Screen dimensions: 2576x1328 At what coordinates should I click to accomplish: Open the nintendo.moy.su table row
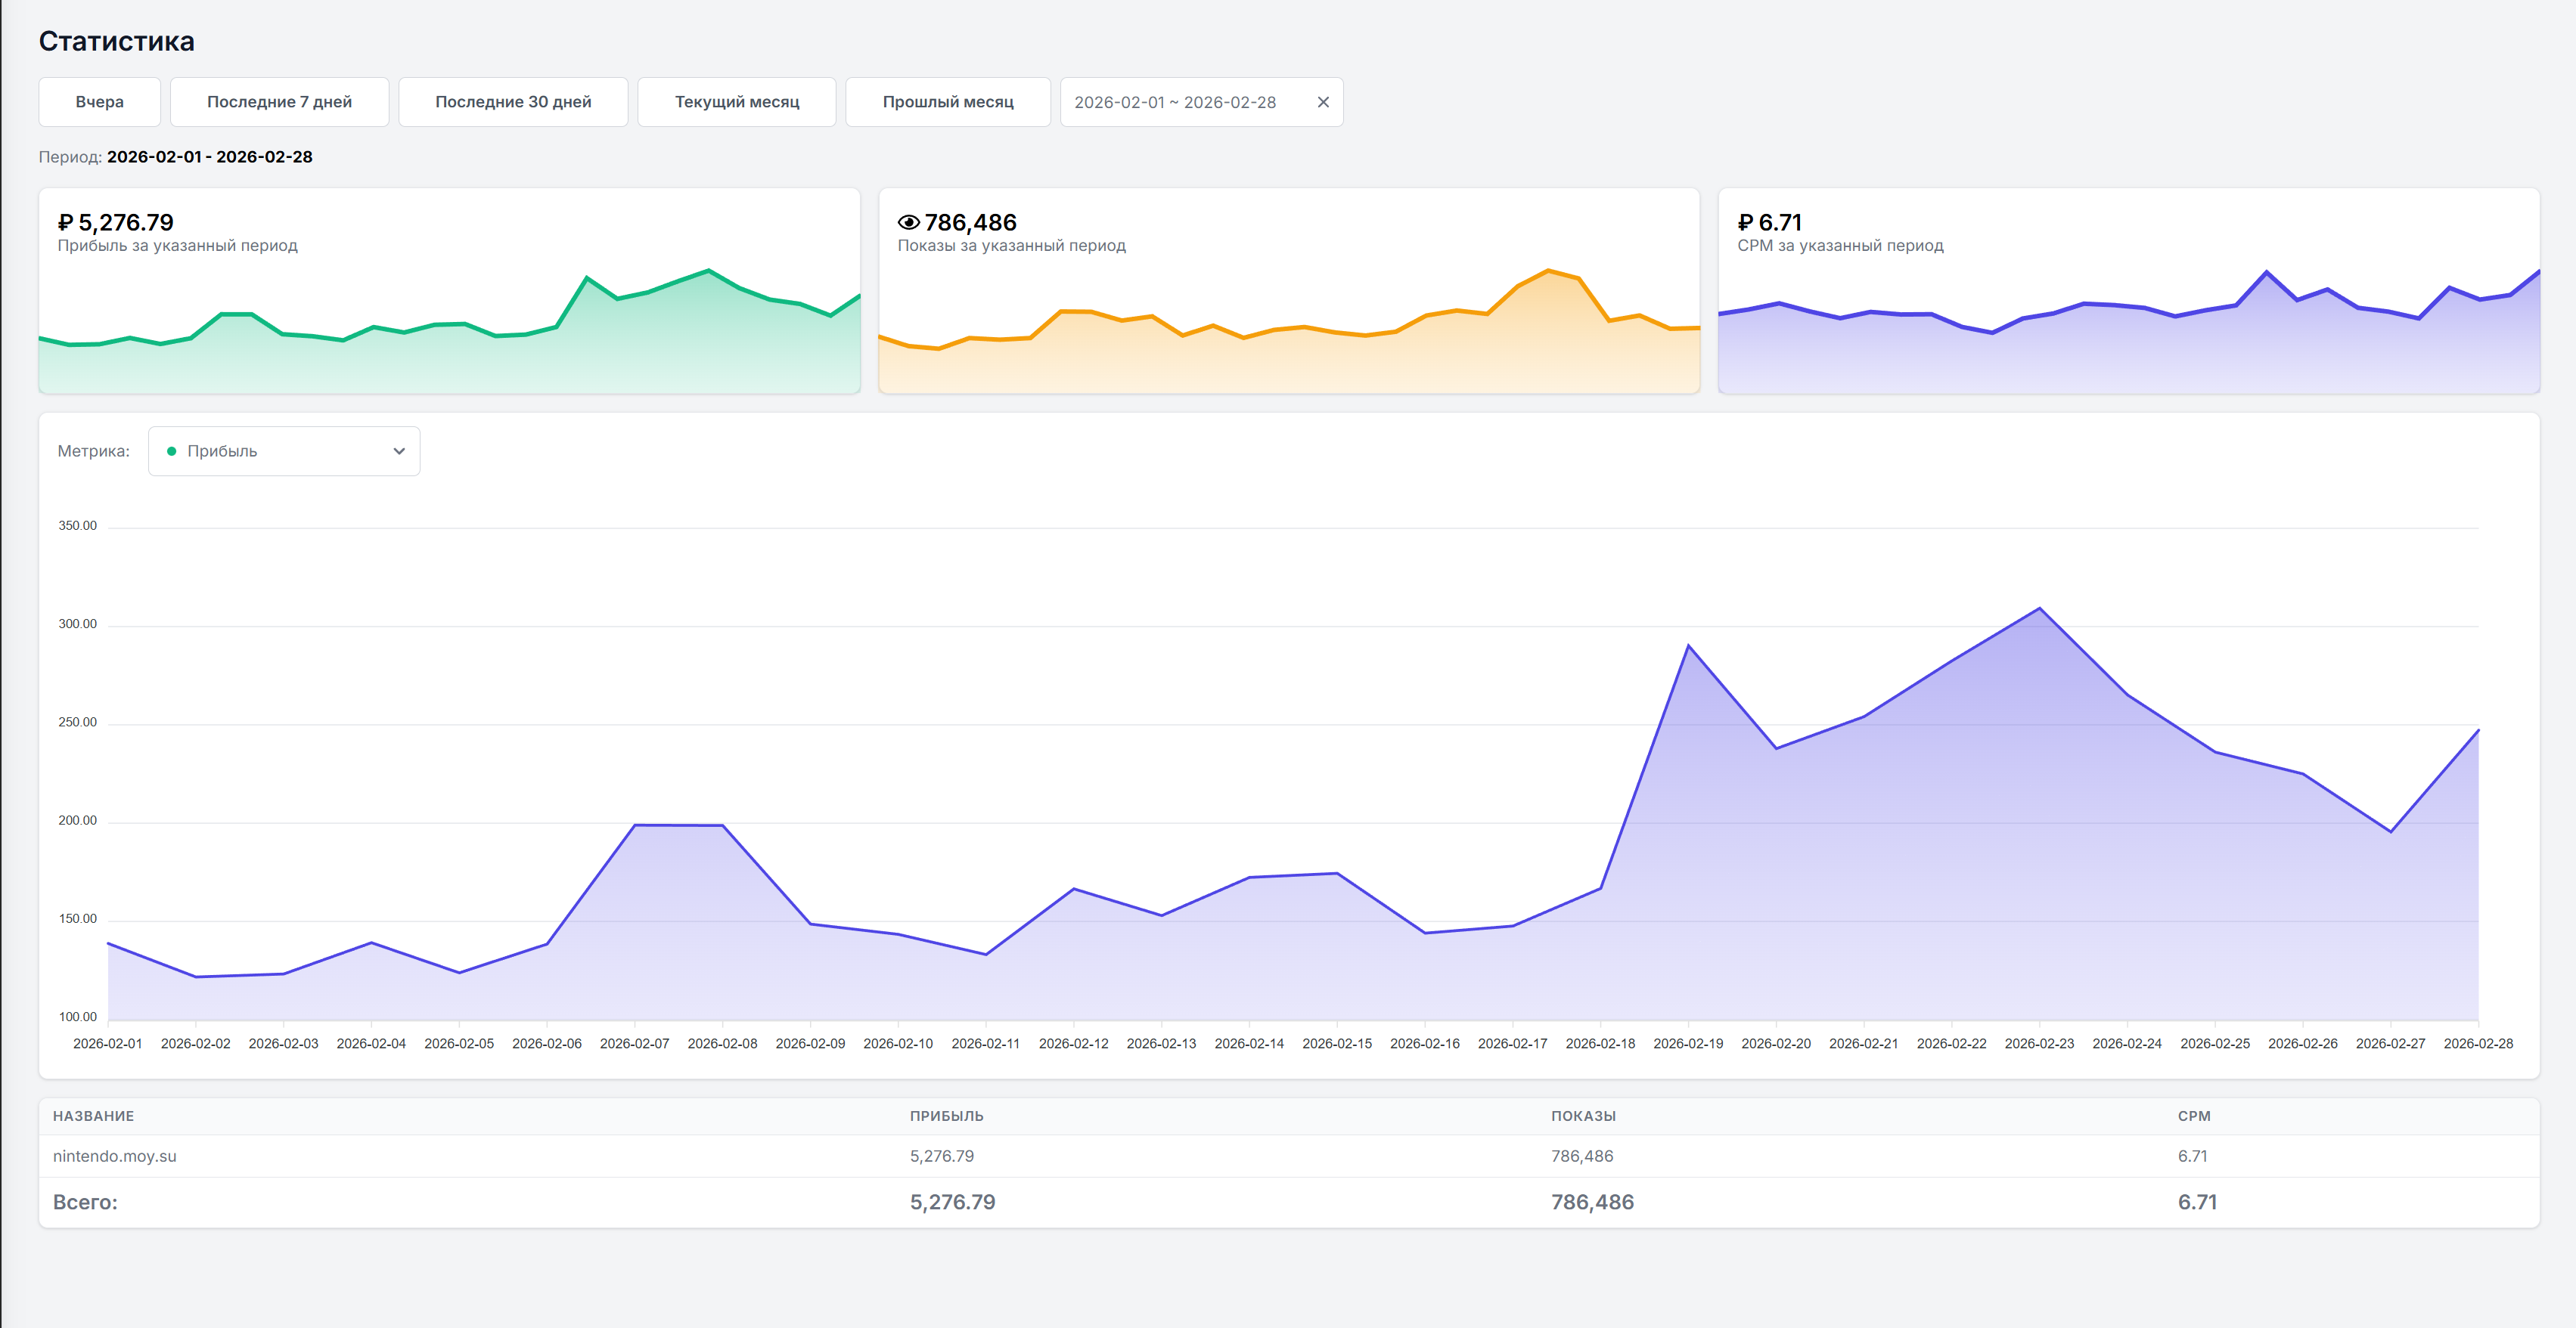coord(115,1156)
